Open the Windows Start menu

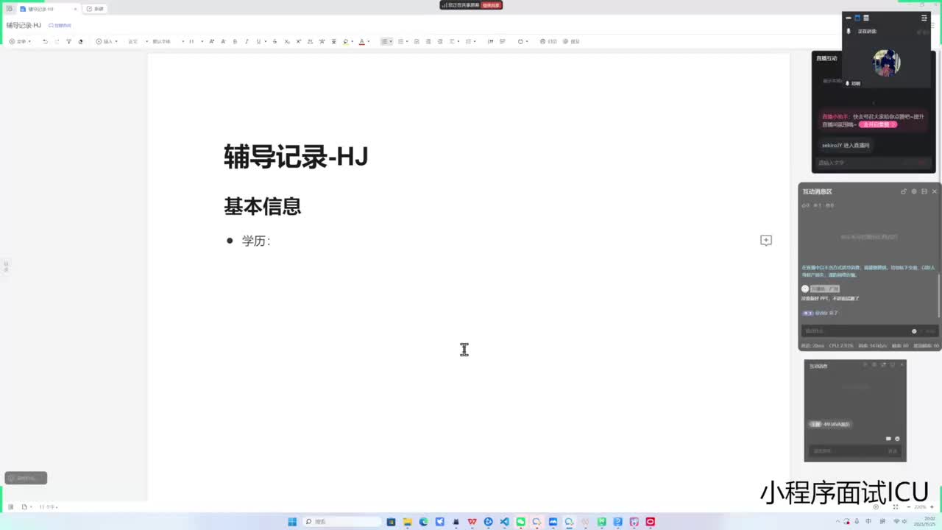coord(292,522)
